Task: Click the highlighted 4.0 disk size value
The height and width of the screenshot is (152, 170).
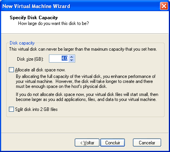Action: 64,58
